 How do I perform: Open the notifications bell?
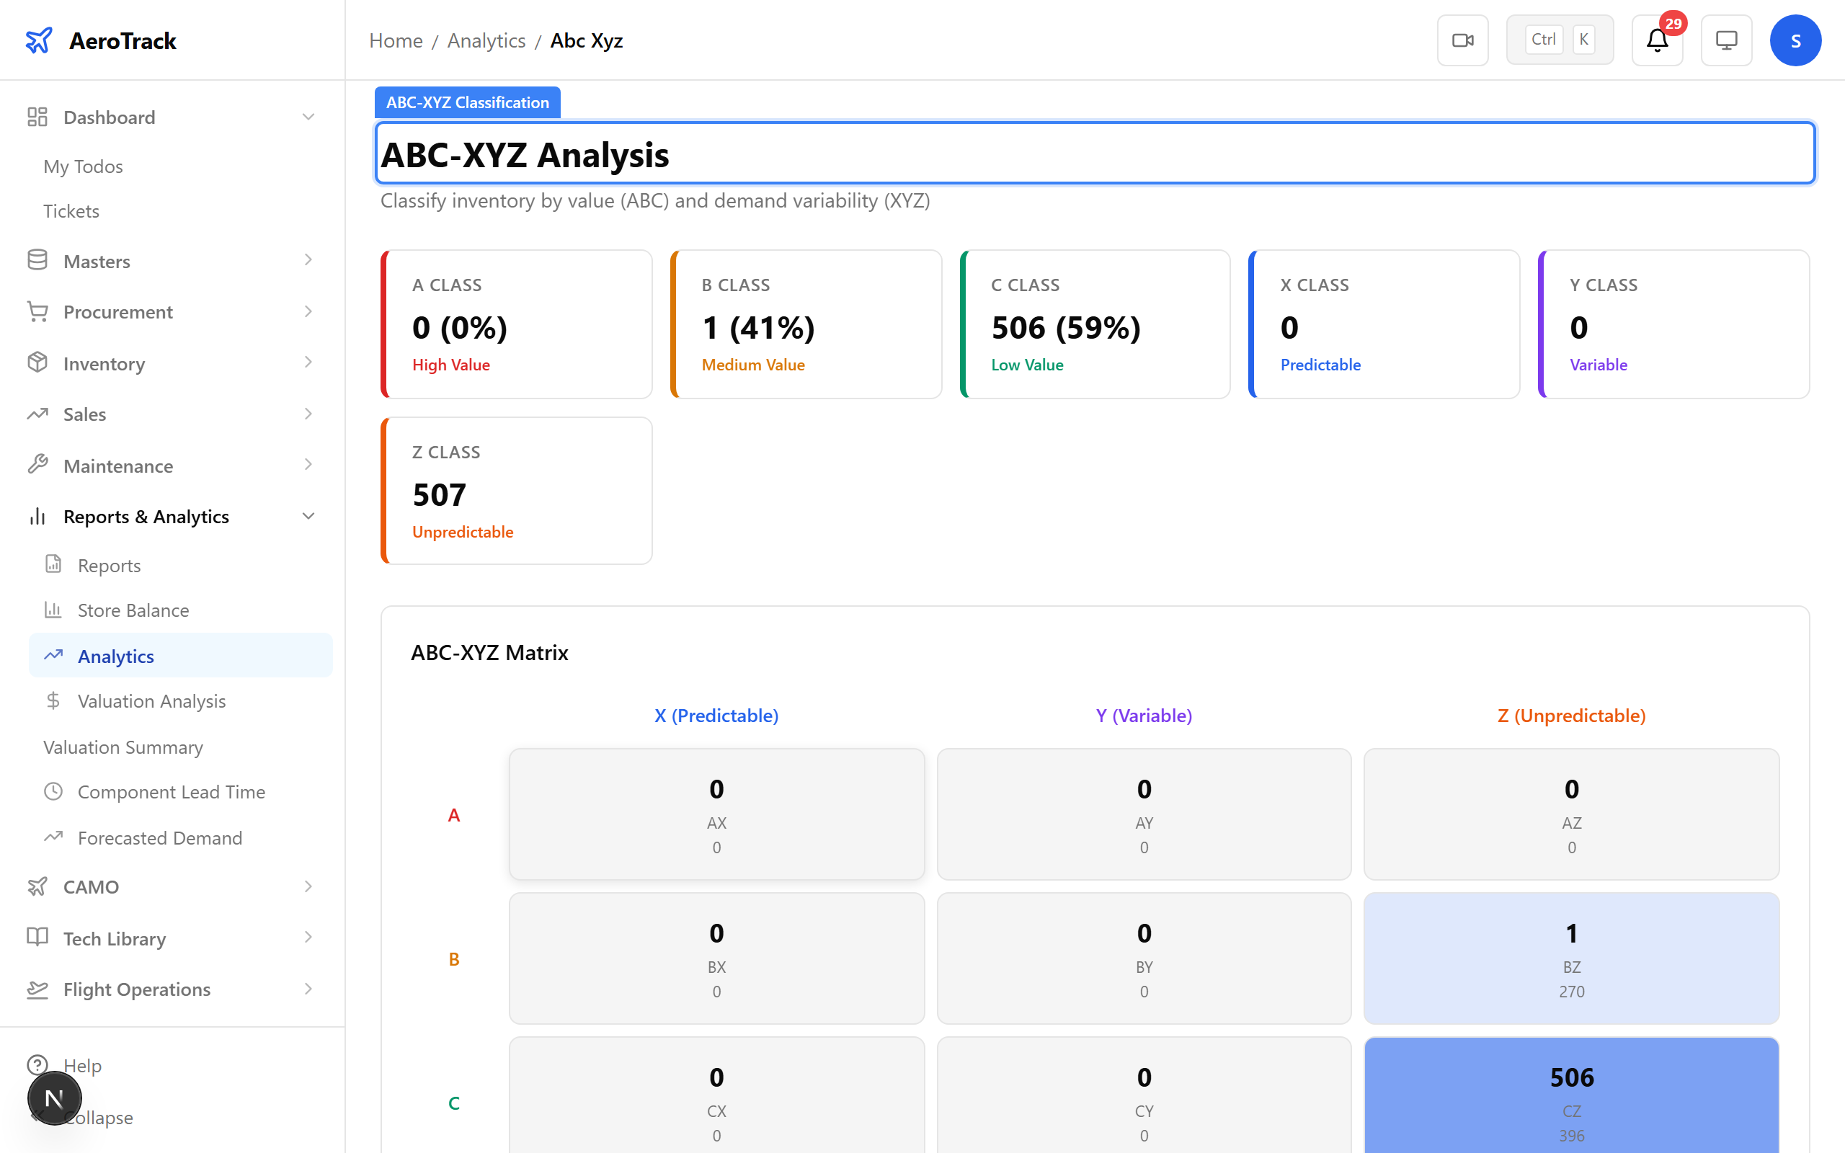click(1656, 40)
